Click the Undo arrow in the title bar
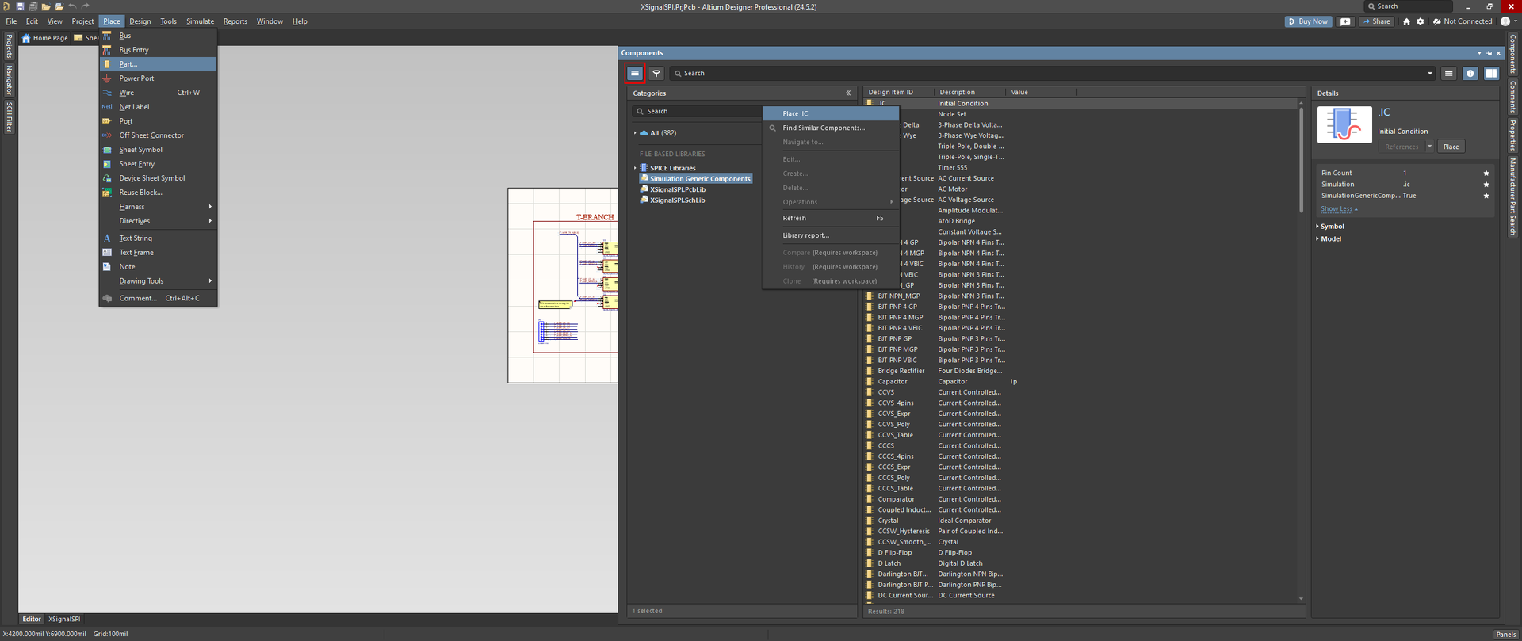The image size is (1522, 641). click(72, 6)
